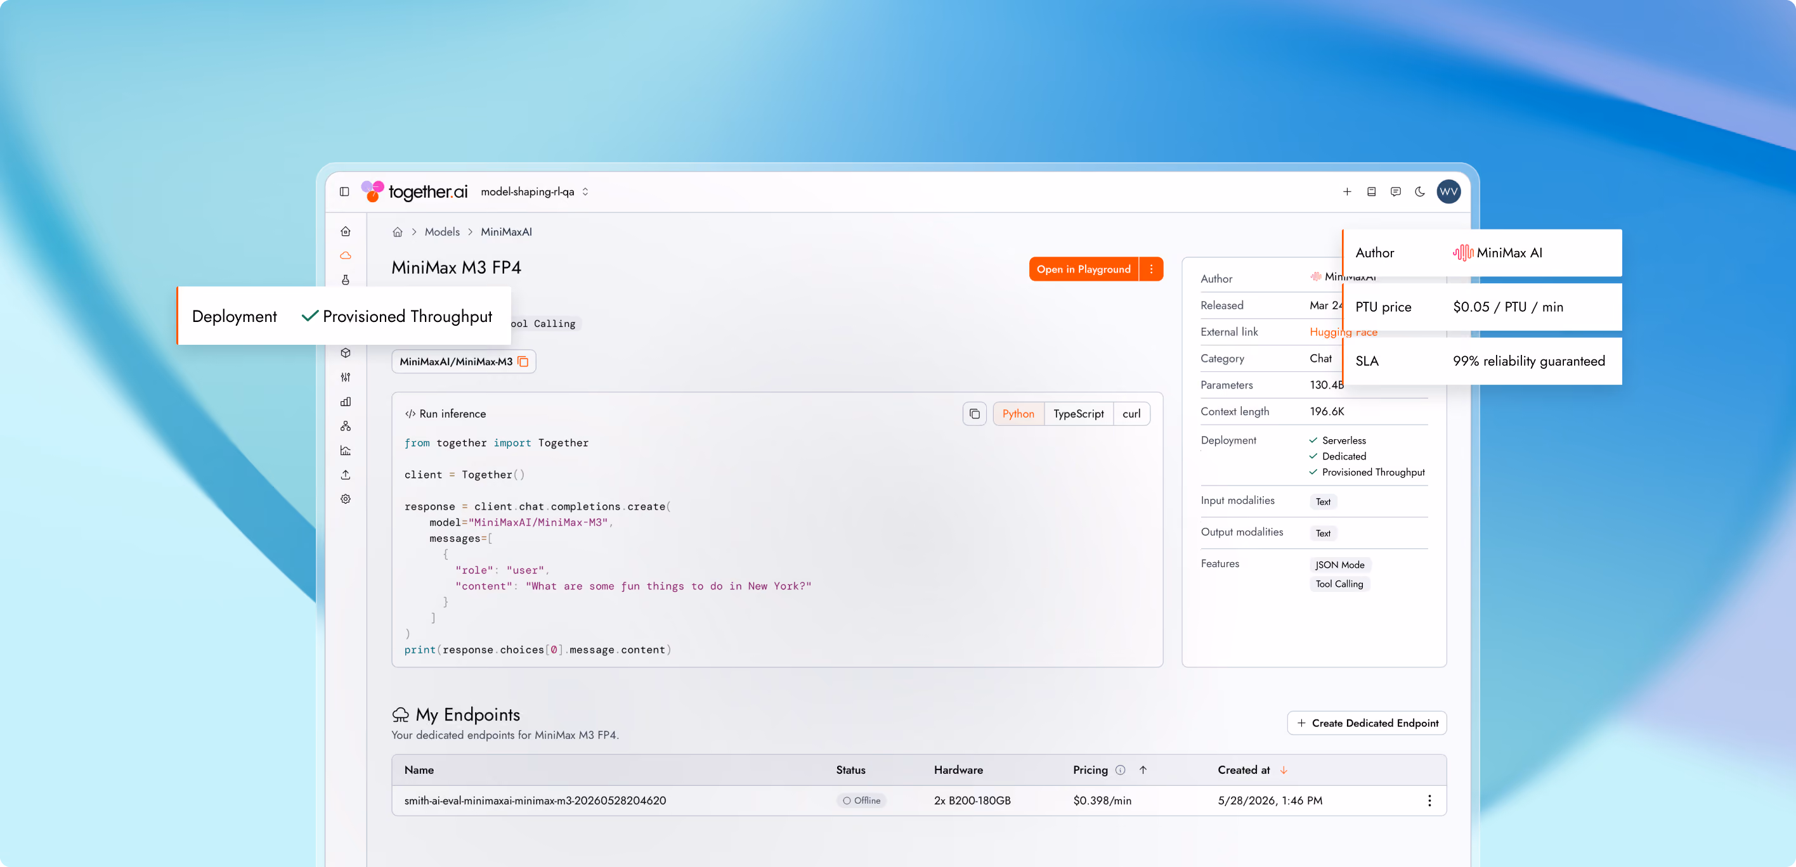Click the Dedicated deployment entry
The image size is (1796, 867).
coord(1337,456)
